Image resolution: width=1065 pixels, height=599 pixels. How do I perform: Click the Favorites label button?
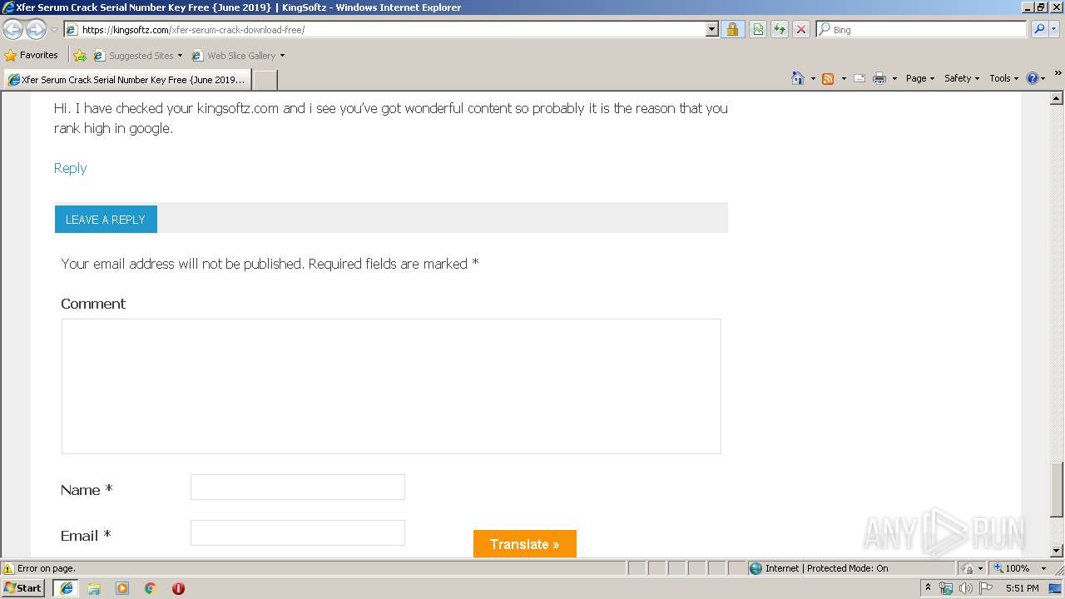point(32,56)
